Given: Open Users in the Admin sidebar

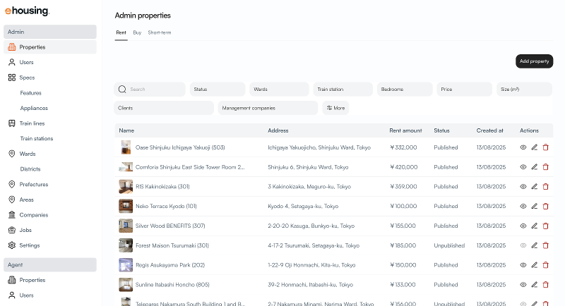Looking at the screenshot, I should coord(26,62).
